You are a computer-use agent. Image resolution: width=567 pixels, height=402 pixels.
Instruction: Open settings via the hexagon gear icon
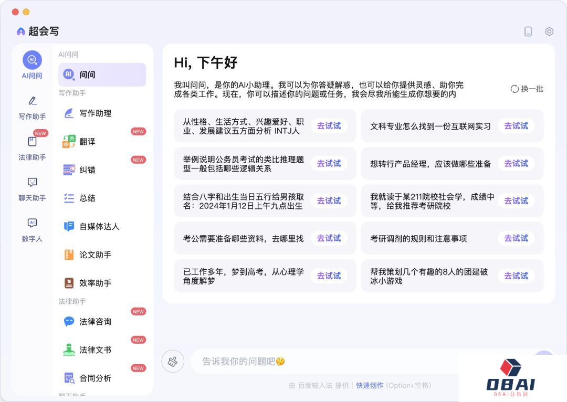[549, 31]
